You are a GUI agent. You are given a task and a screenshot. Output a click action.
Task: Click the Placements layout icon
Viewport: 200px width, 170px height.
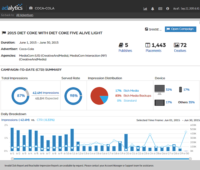pyautogui.click(x=148, y=45)
